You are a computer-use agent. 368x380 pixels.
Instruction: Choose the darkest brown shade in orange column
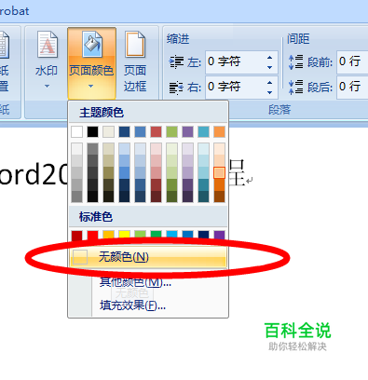(x=219, y=197)
